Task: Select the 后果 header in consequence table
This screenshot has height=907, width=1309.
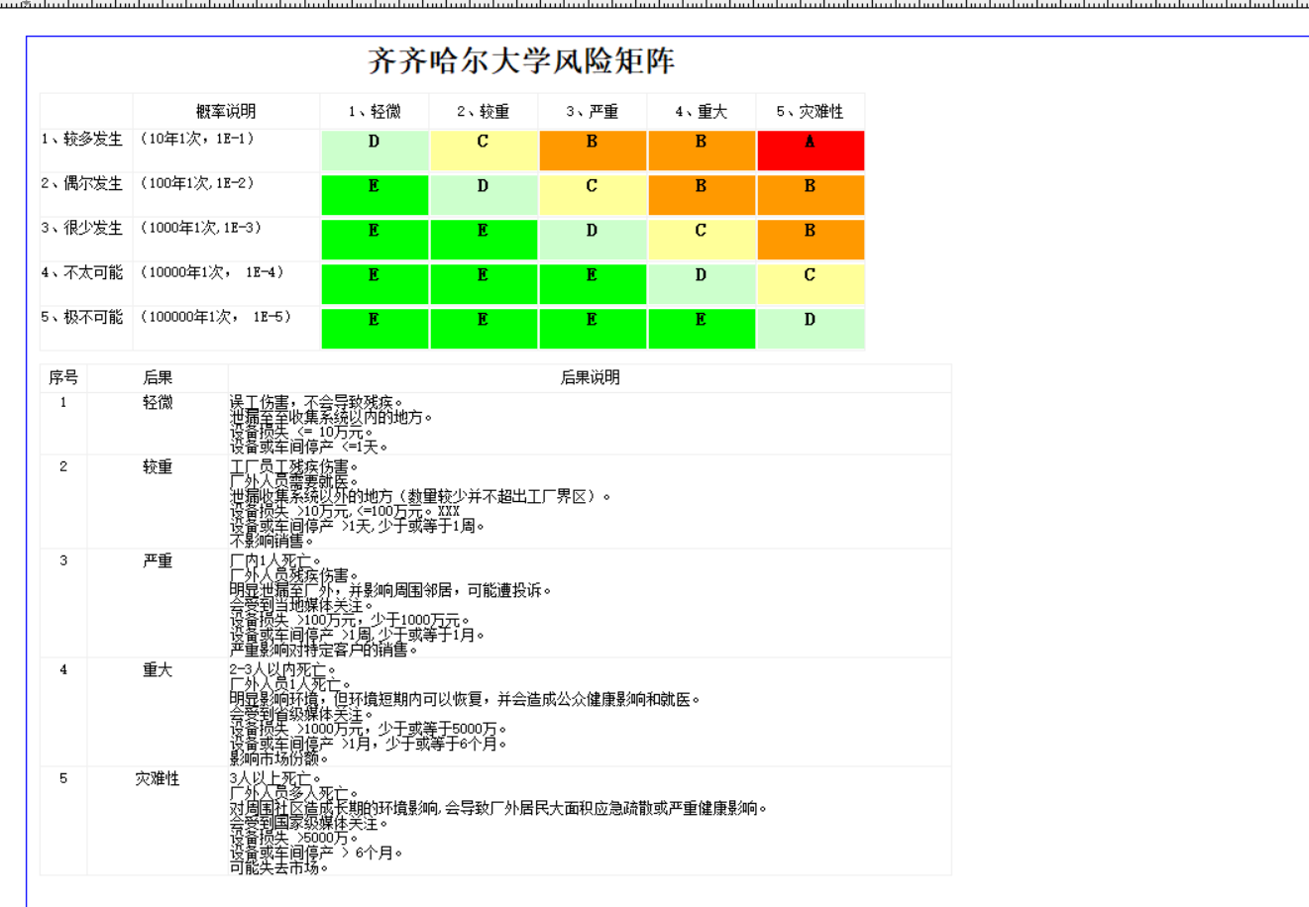Action: [x=158, y=377]
